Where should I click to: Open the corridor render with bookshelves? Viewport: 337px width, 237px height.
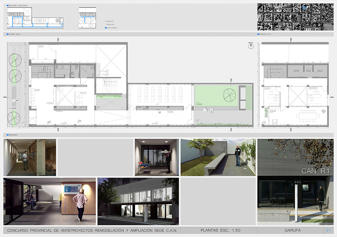pos(30,157)
